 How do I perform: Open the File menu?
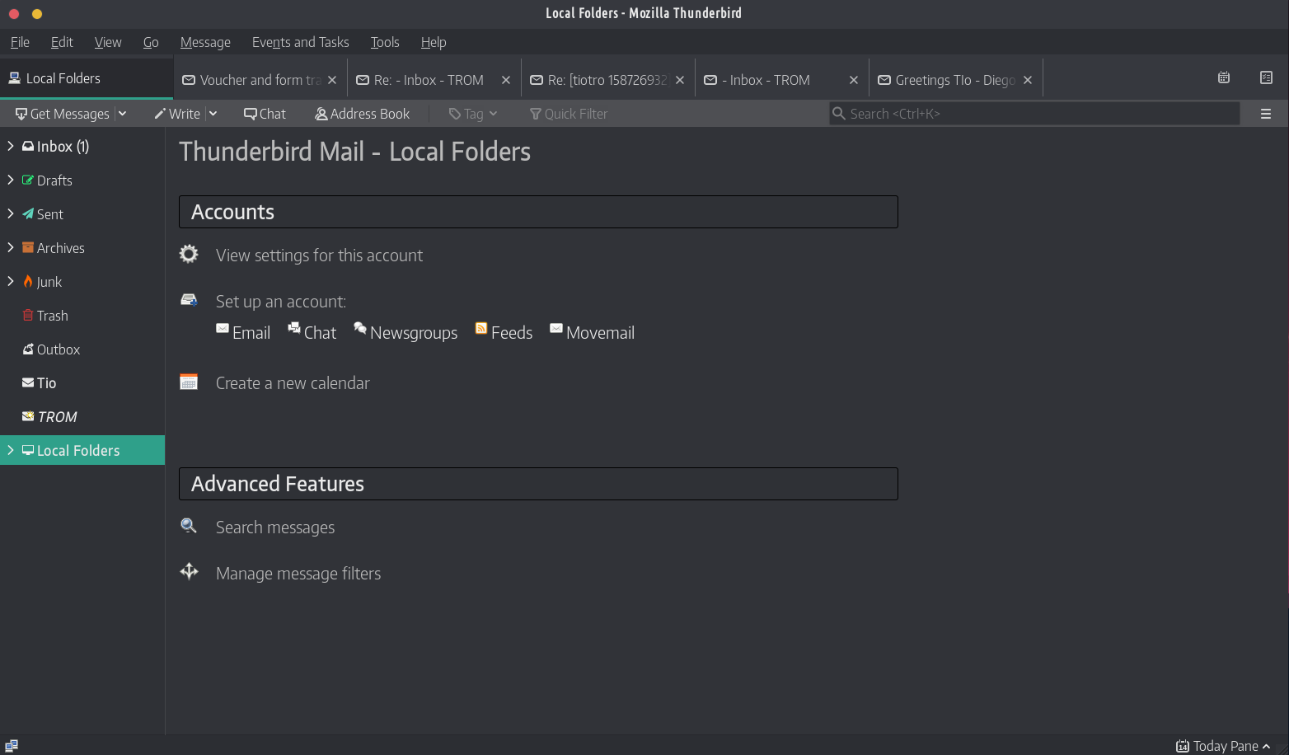click(20, 42)
